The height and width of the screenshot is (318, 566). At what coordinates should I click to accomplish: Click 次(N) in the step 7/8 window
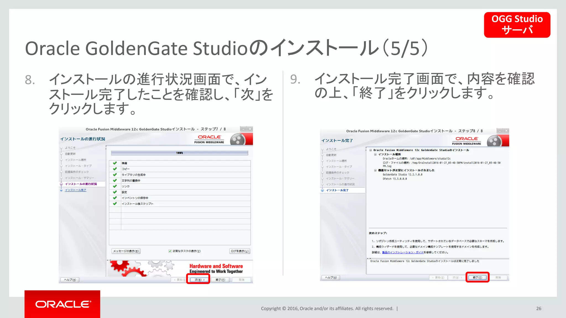[199, 280]
